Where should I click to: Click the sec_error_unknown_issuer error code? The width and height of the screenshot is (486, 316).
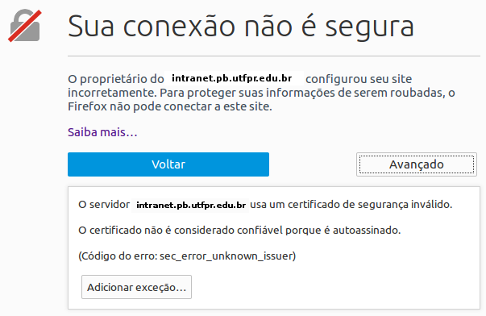(x=226, y=256)
